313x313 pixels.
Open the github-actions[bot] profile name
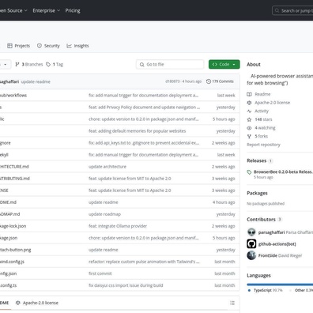pos(277,244)
